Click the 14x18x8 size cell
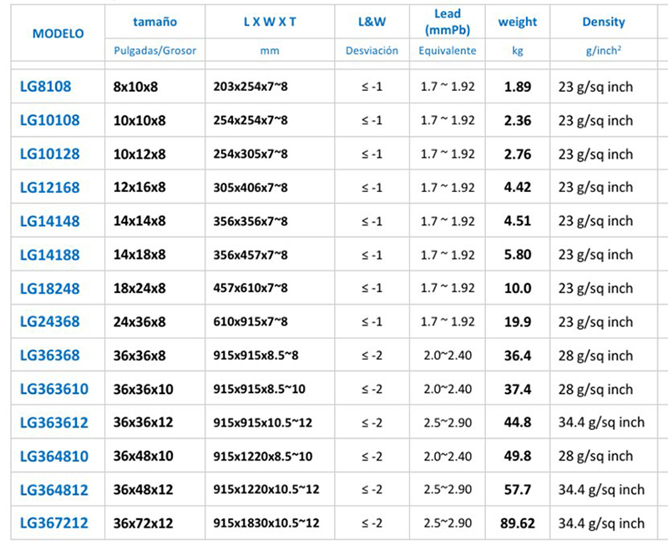Screen dimensions: 668x550 (139, 255)
